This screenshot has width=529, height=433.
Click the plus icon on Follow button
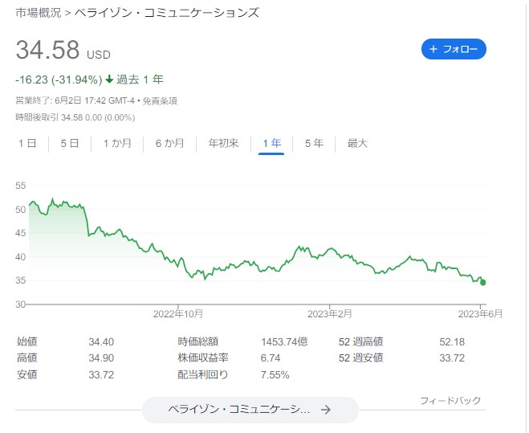(433, 50)
